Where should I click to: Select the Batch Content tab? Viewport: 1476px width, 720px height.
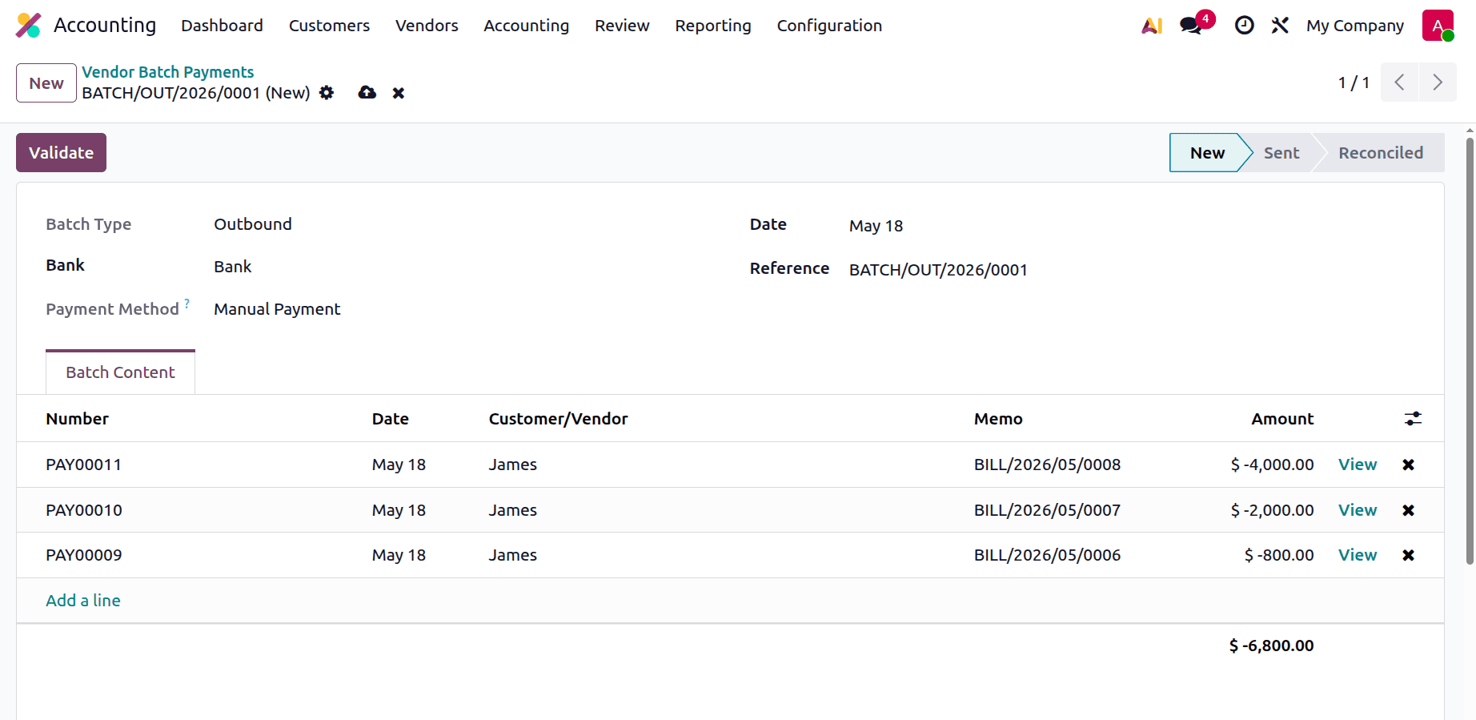120,372
